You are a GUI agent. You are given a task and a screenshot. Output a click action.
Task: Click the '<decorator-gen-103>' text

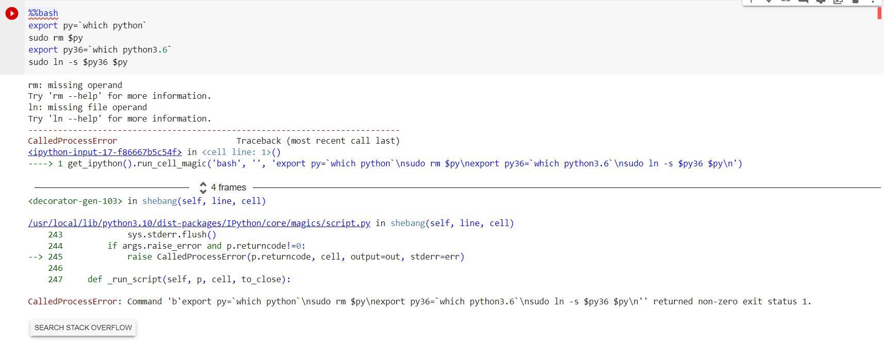pos(75,201)
